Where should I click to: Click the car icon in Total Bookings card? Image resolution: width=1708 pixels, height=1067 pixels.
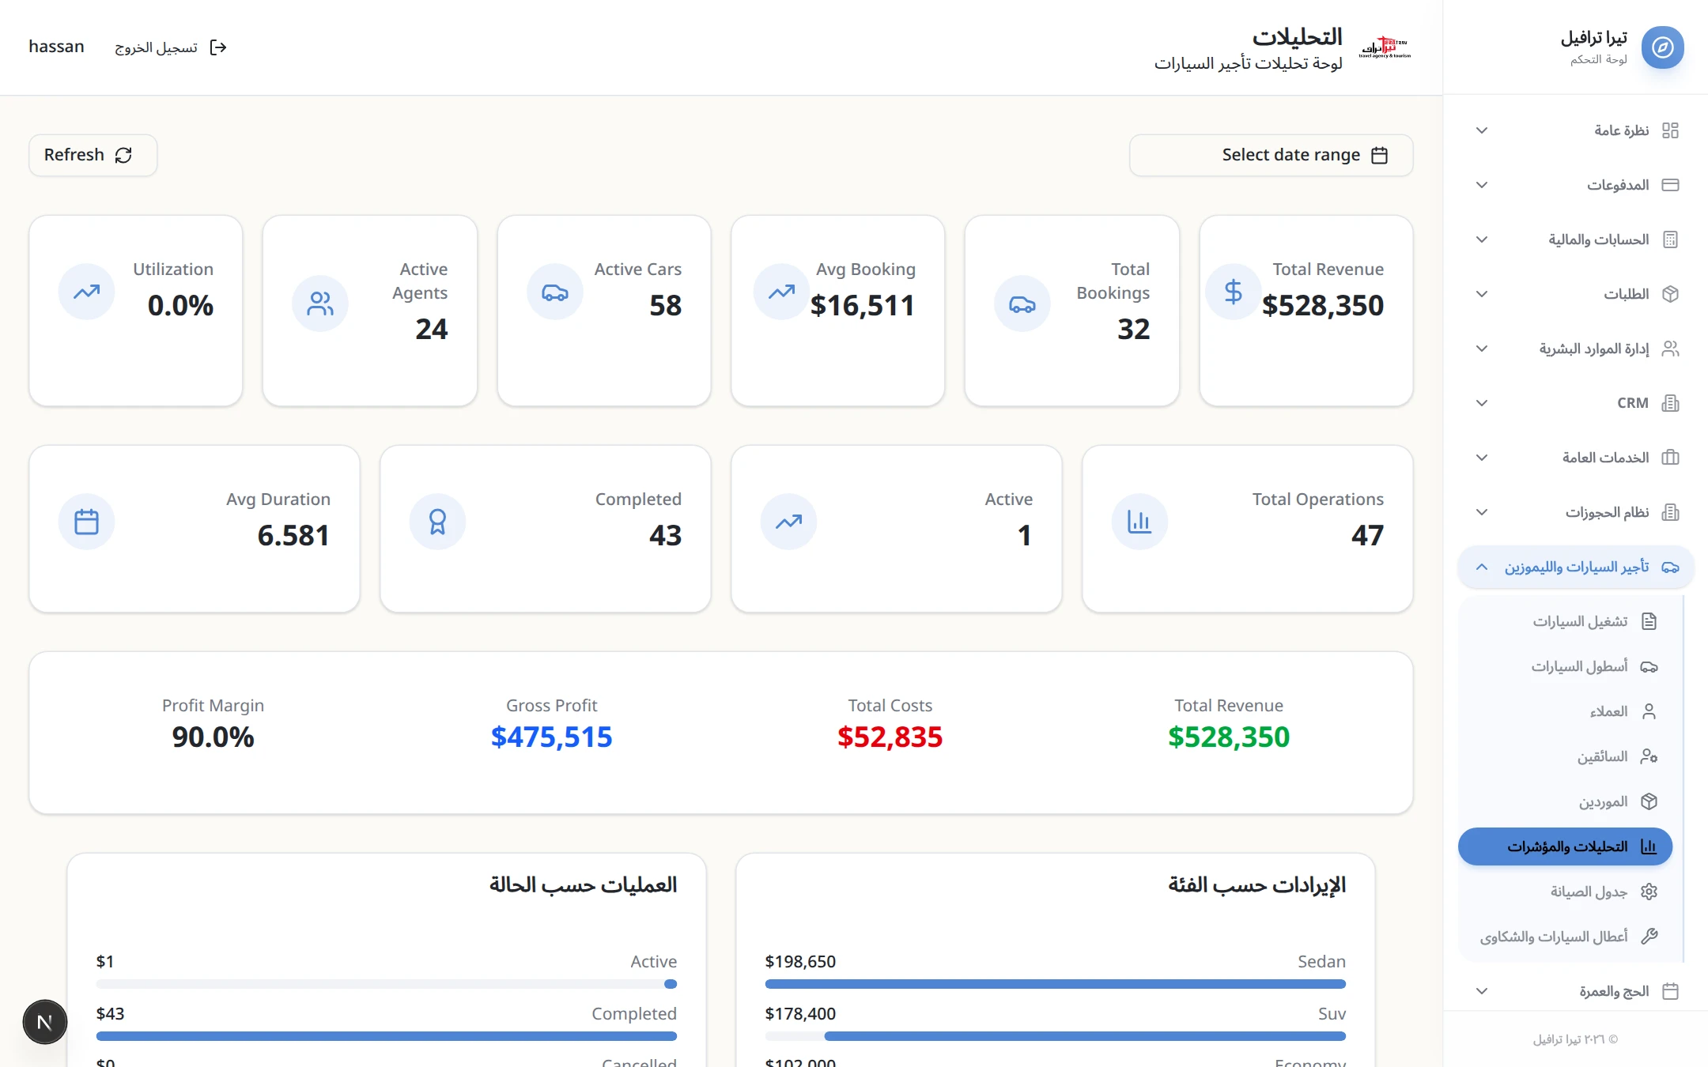point(1022,304)
